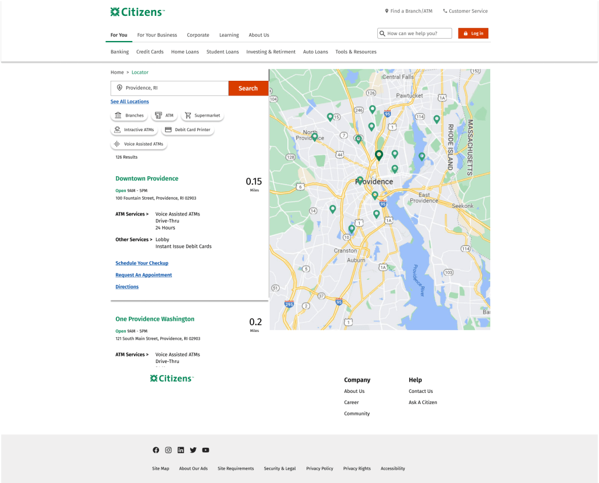Image resolution: width=599 pixels, height=483 pixels.
Task: Select the dark green selected map pin
Action: coord(379,155)
